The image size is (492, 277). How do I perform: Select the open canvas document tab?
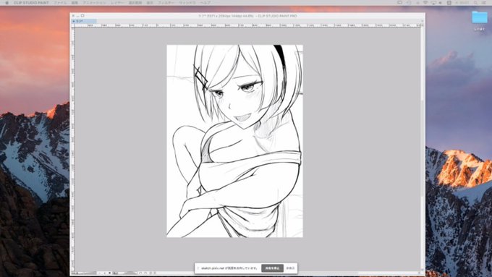coord(84,21)
